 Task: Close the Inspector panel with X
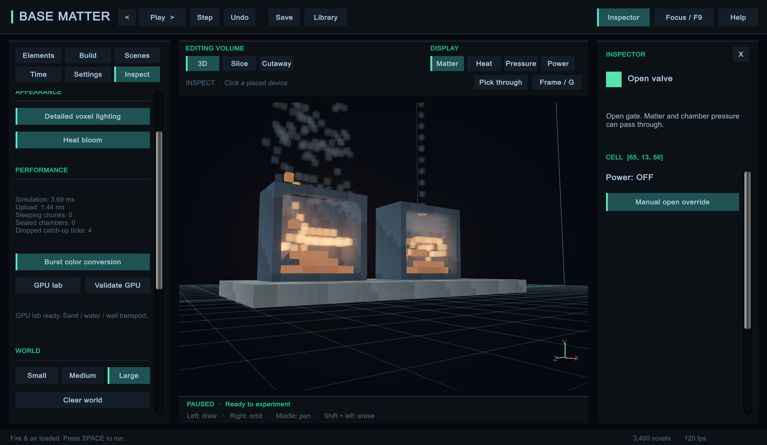point(741,54)
